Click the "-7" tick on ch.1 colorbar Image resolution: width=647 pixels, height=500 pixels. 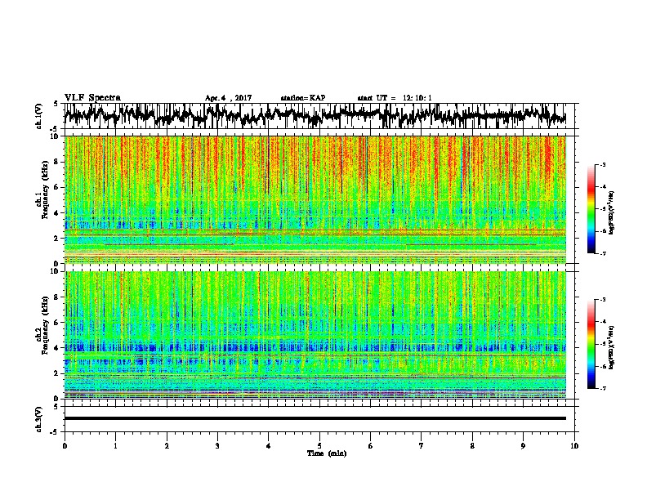(x=602, y=253)
